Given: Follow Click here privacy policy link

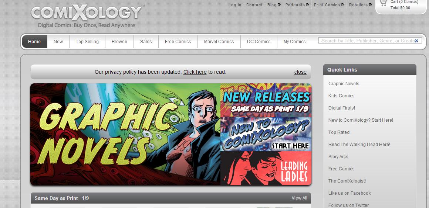Looking at the screenshot, I should [195, 72].
